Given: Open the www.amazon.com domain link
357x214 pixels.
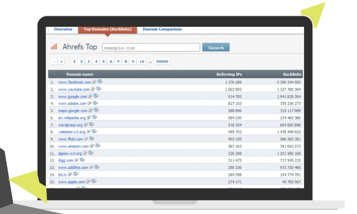Looking at the screenshot, I should point(73,146).
